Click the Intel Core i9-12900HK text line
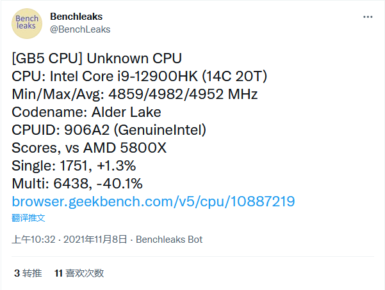 (139, 76)
